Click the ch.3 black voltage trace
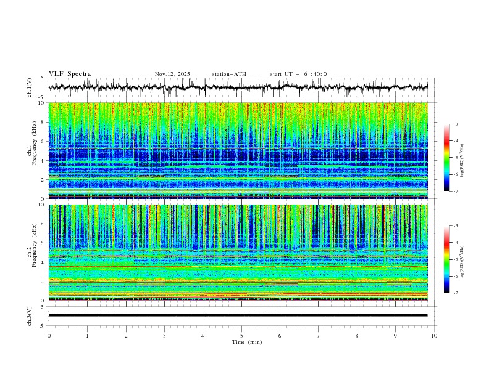The height and width of the screenshot is (377, 489). (x=238, y=315)
